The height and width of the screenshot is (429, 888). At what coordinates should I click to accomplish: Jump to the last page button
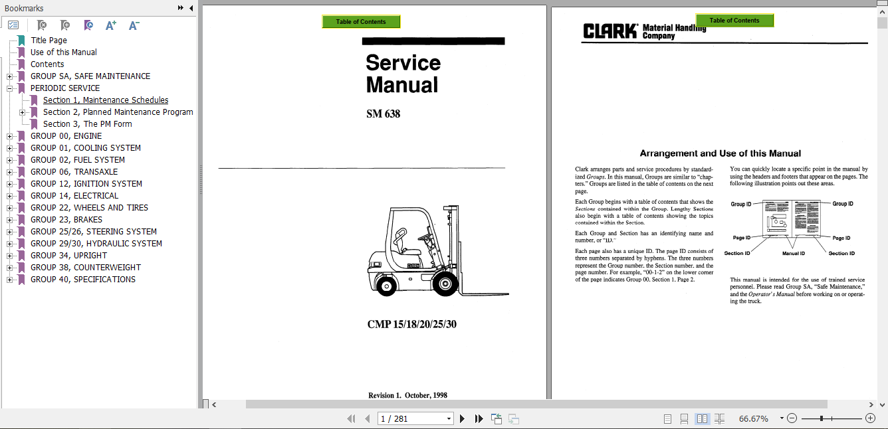pyautogui.click(x=479, y=419)
